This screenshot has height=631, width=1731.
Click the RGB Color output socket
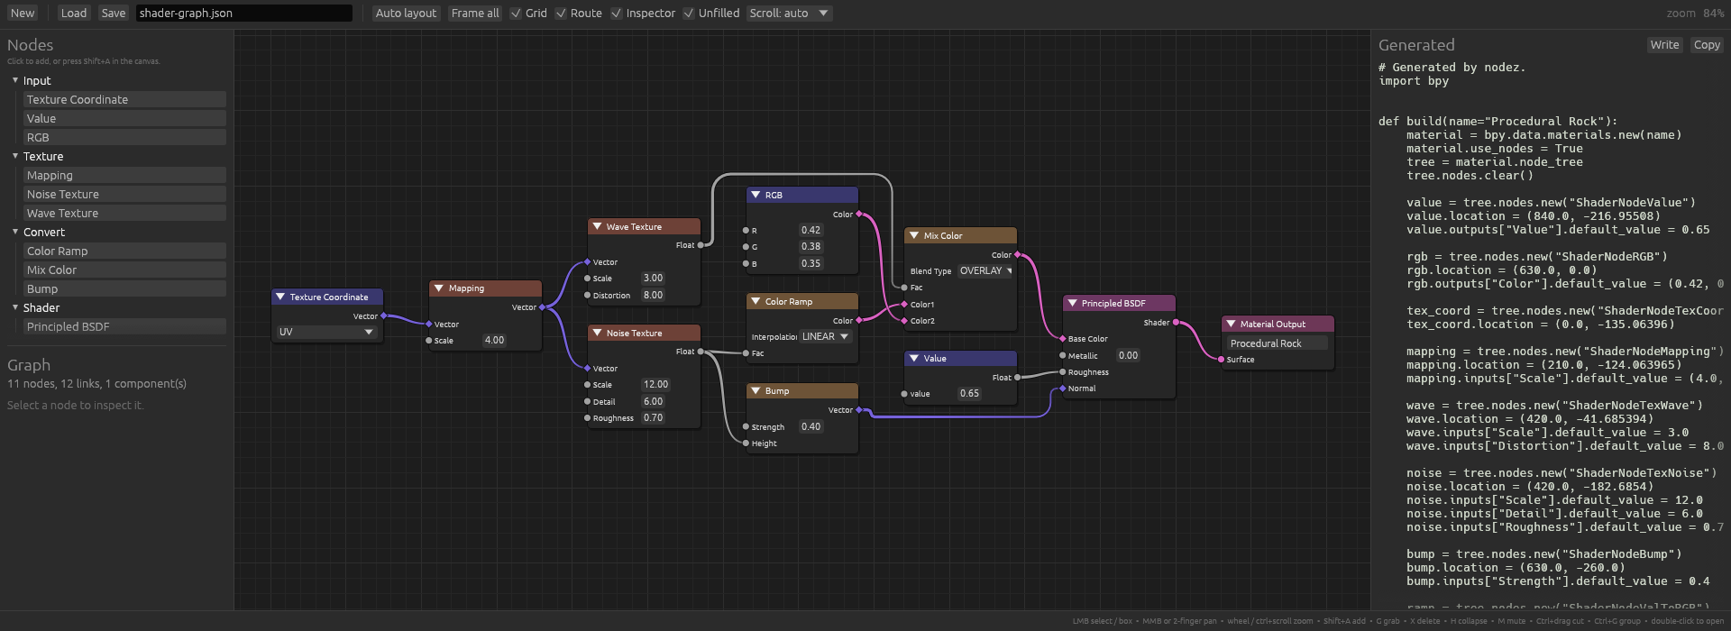coord(859,214)
